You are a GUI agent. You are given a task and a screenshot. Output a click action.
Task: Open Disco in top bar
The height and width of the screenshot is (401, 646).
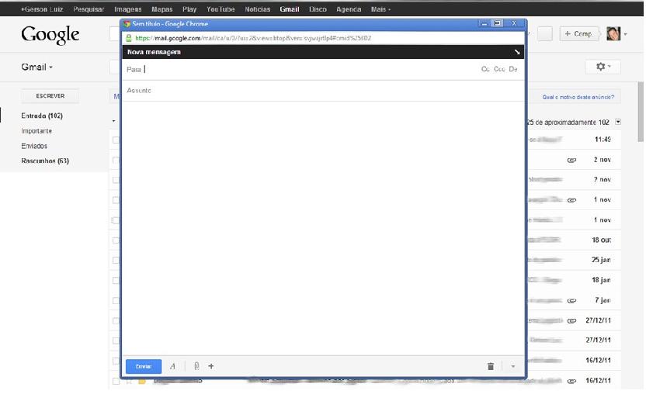[x=318, y=9]
